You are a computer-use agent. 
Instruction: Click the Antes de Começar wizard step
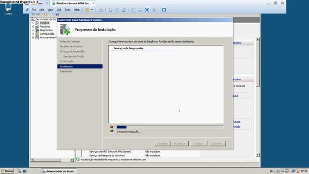(70, 42)
